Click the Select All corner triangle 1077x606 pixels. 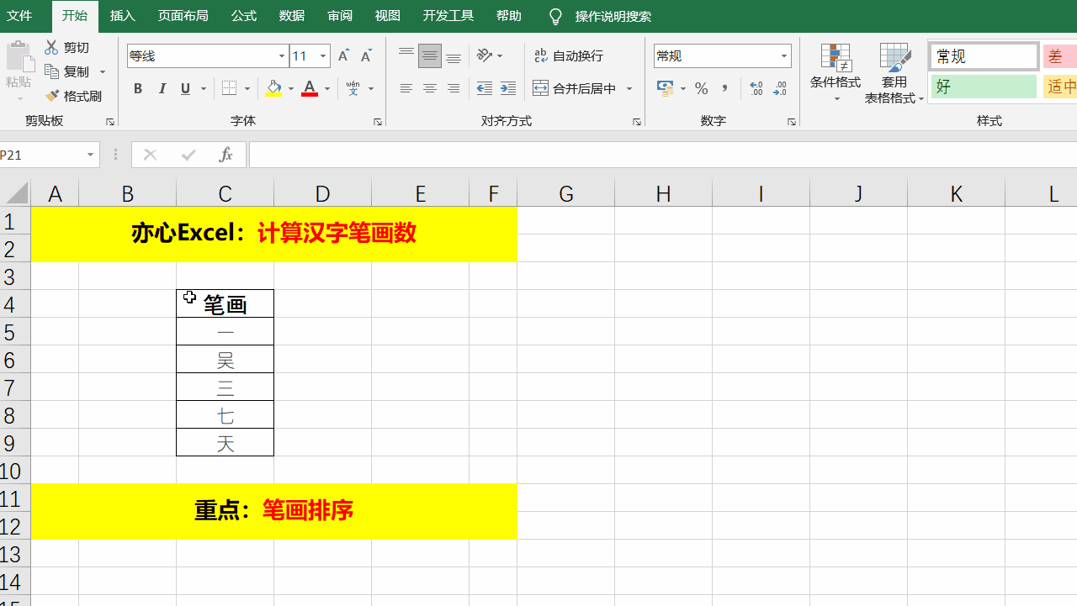pos(16,193)
